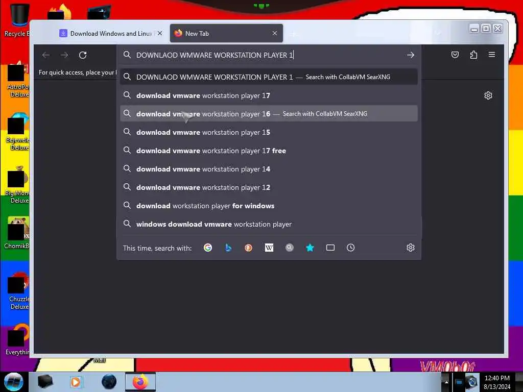Choose suggestion workstation player 12
The height and width of the screenshot is (392, 523).
269,187
